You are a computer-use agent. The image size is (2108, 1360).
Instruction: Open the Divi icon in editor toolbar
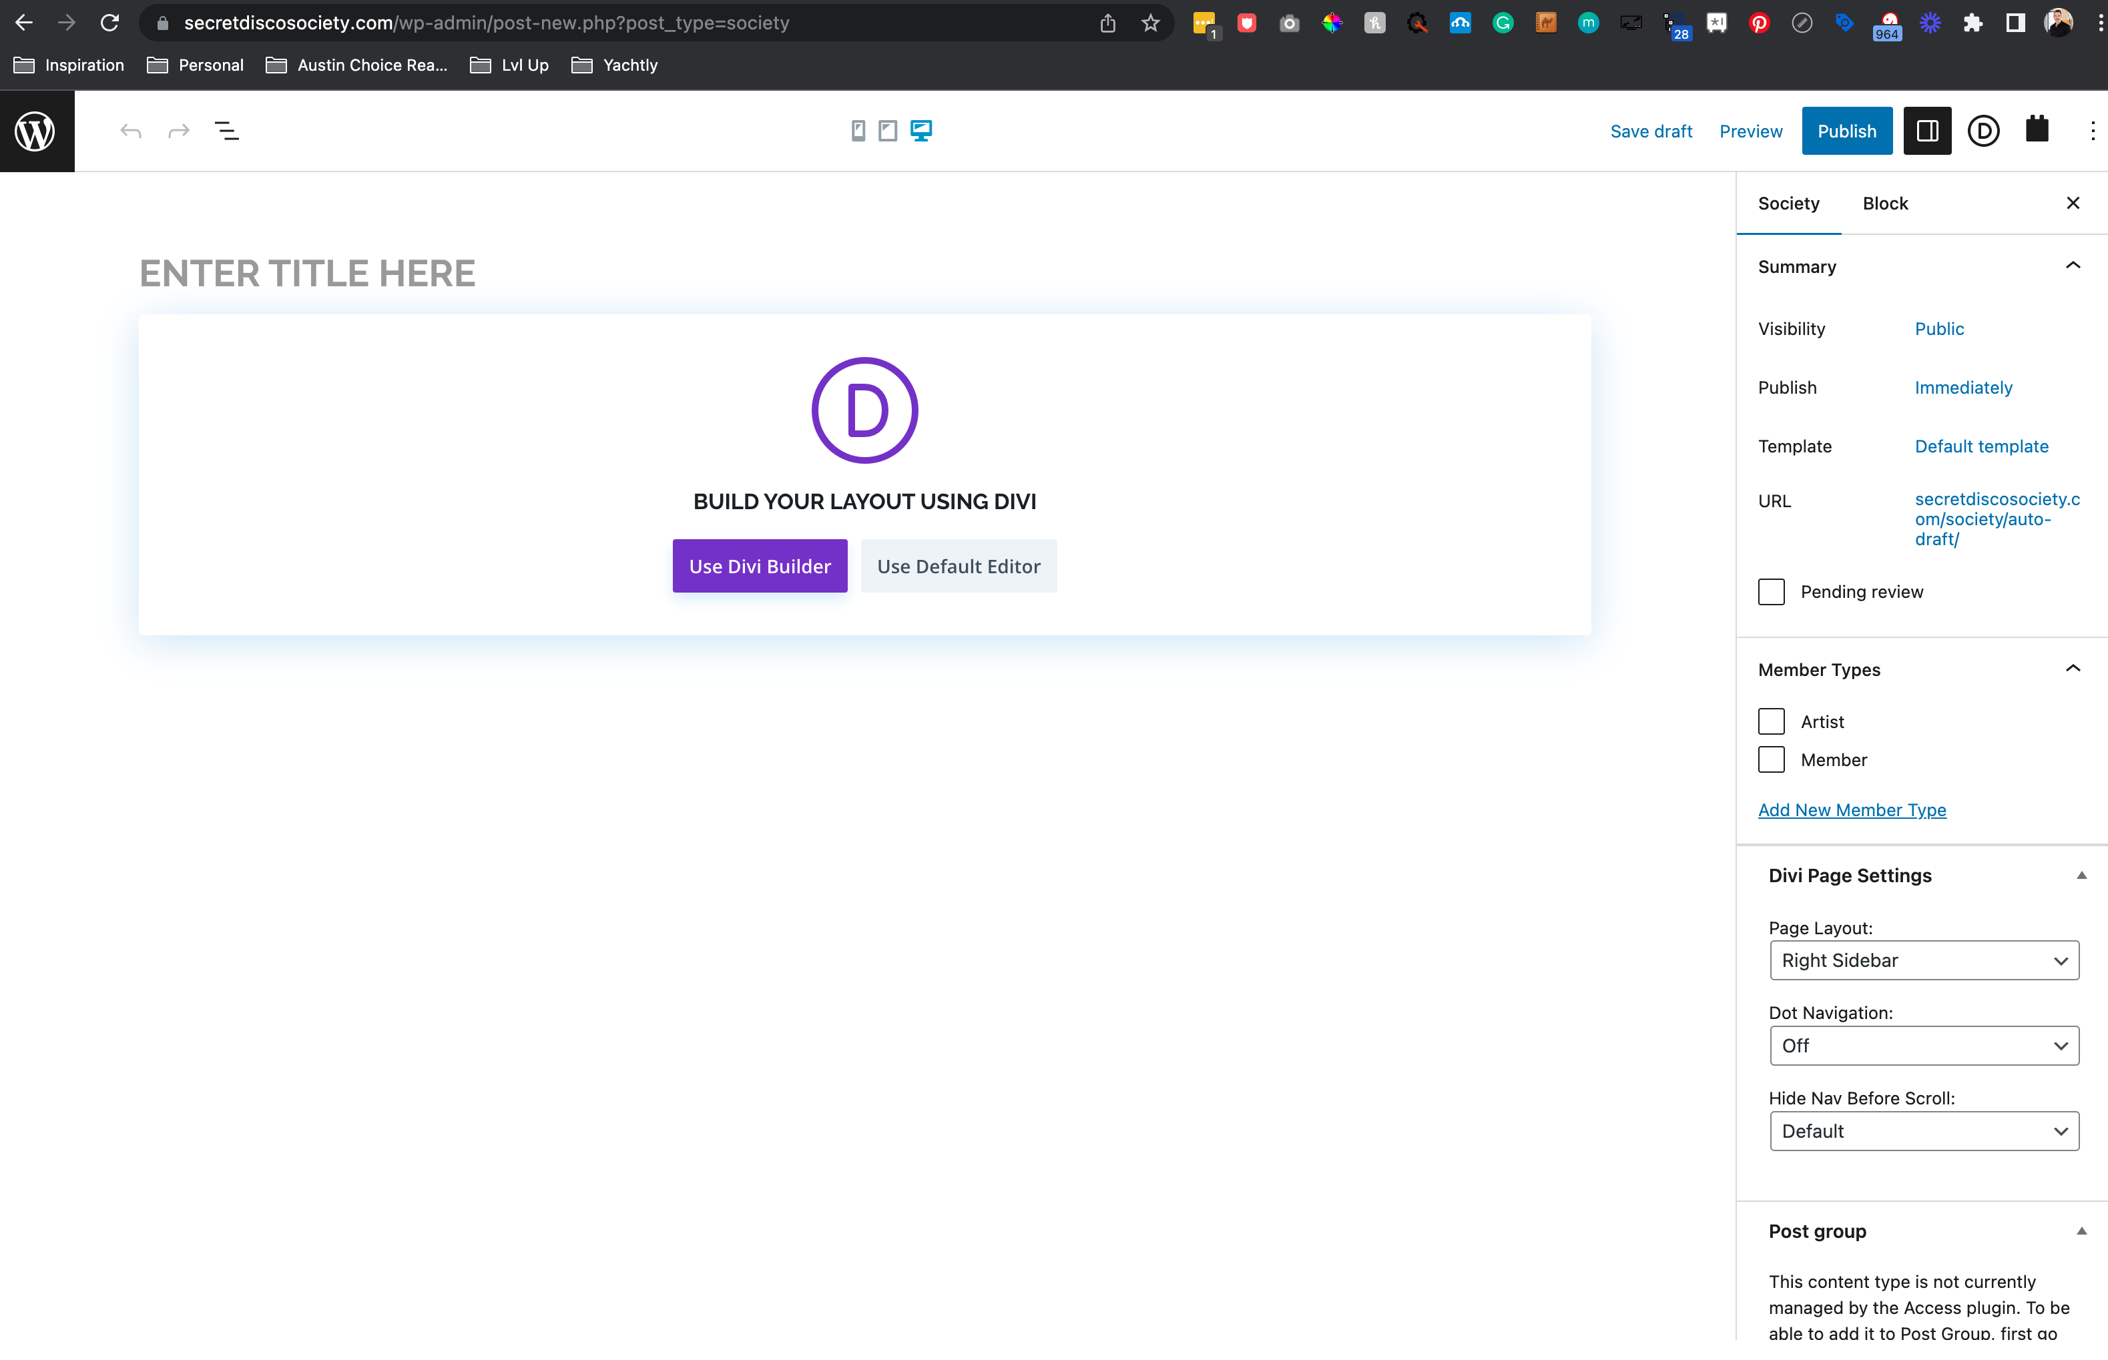point(1983,131)
